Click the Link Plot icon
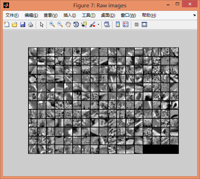200x179 pixels. pos(107,24)
